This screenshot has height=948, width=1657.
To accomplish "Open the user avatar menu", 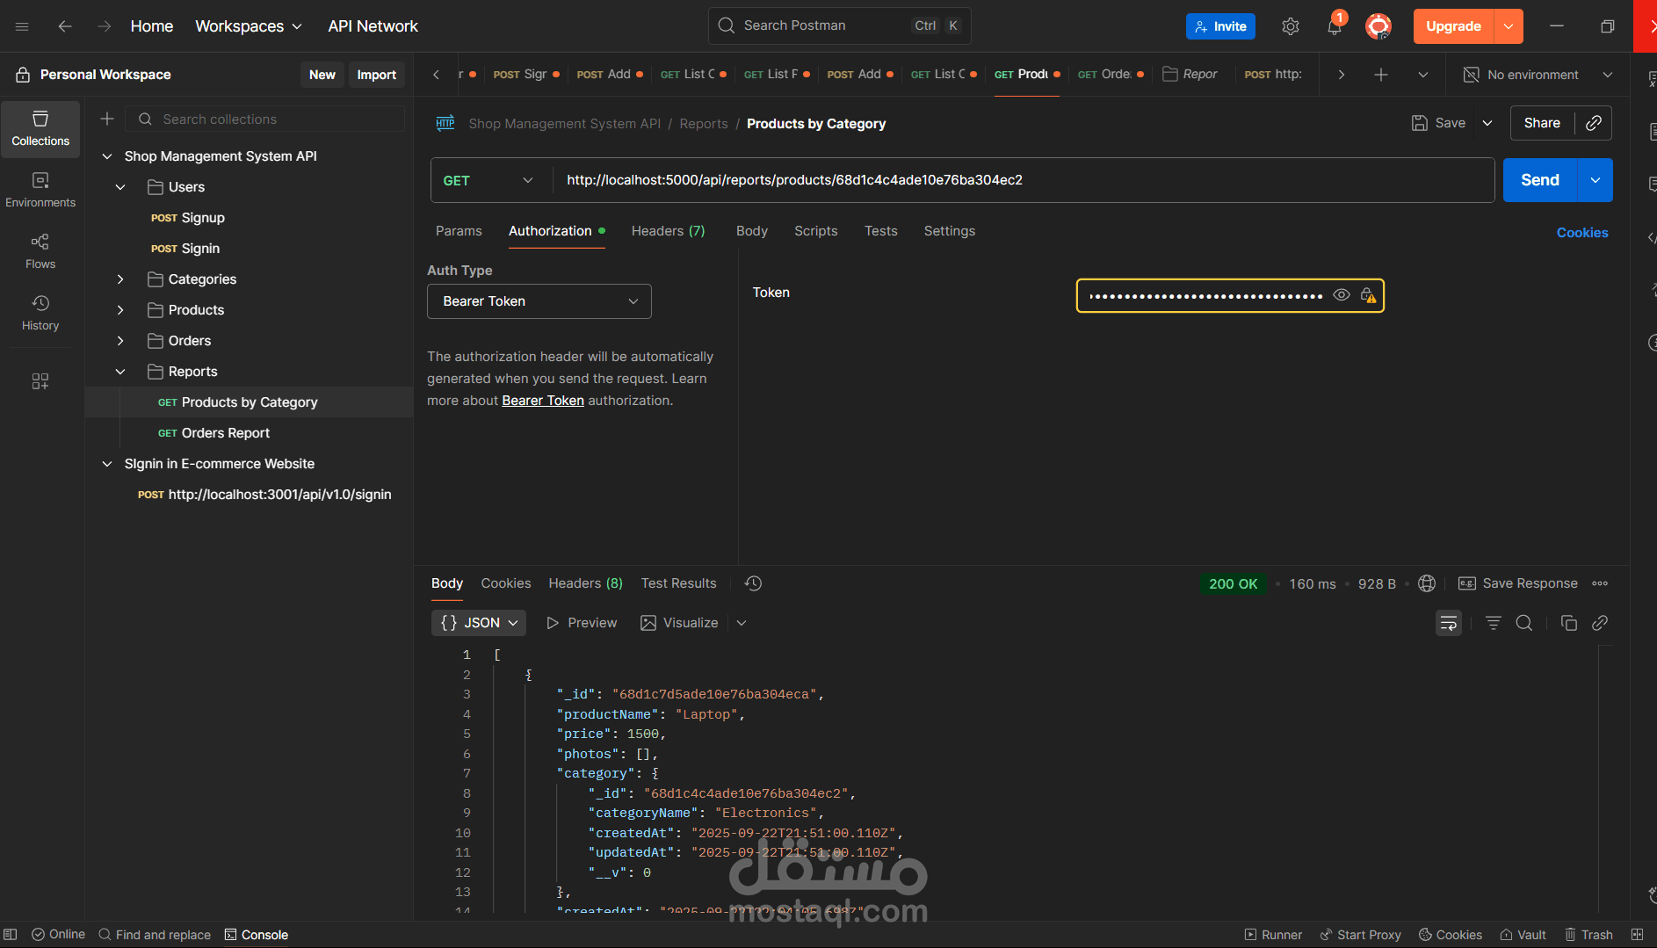I will click(x=1378, y=26).
